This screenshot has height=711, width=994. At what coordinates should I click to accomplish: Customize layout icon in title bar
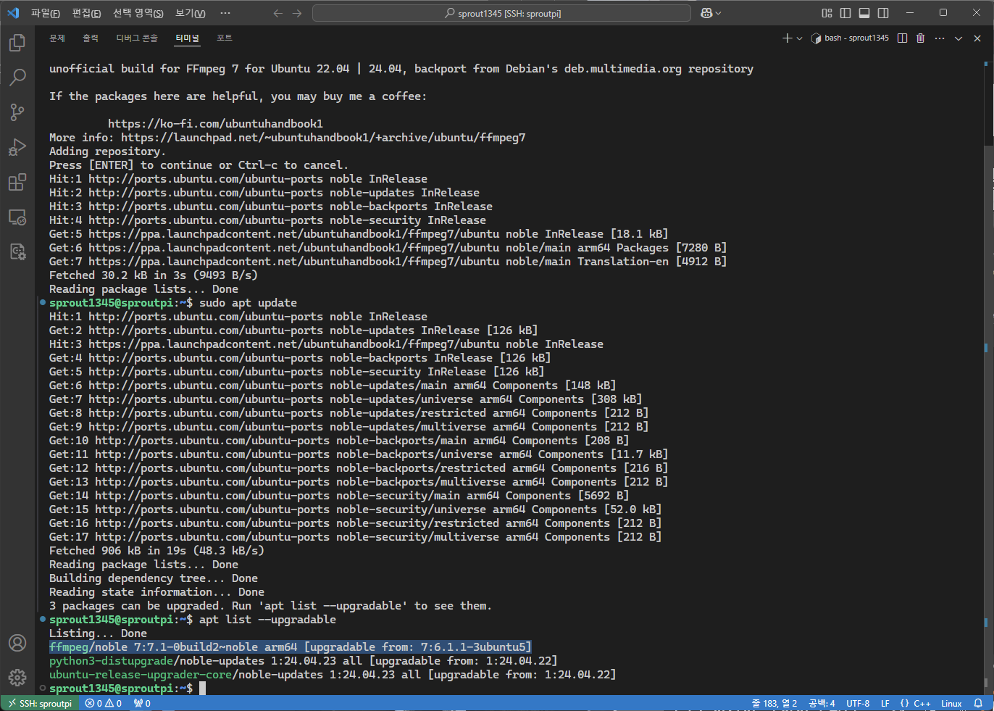(x=827, y=13)
